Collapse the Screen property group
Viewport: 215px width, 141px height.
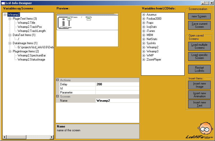[58, 96]
